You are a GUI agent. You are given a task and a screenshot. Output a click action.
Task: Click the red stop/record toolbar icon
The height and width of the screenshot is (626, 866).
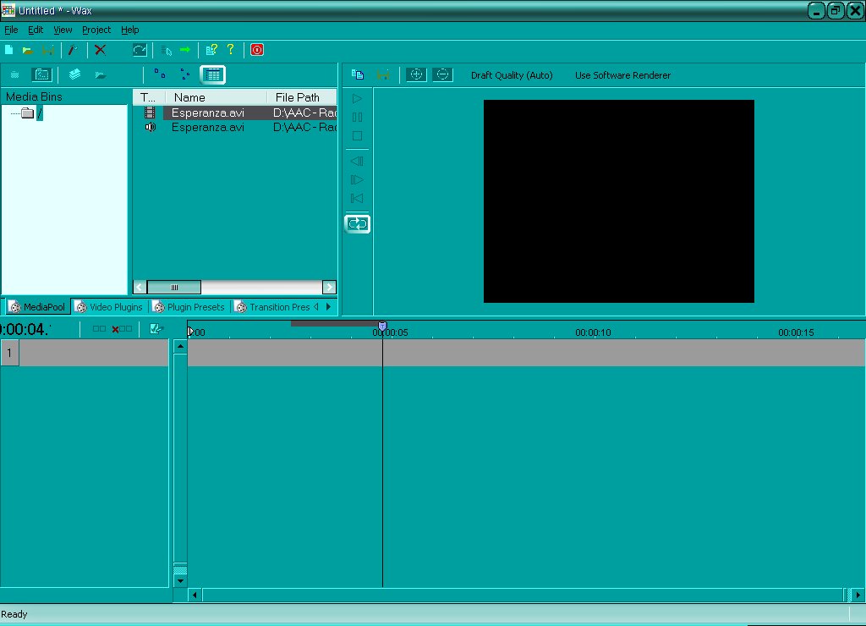257,50
